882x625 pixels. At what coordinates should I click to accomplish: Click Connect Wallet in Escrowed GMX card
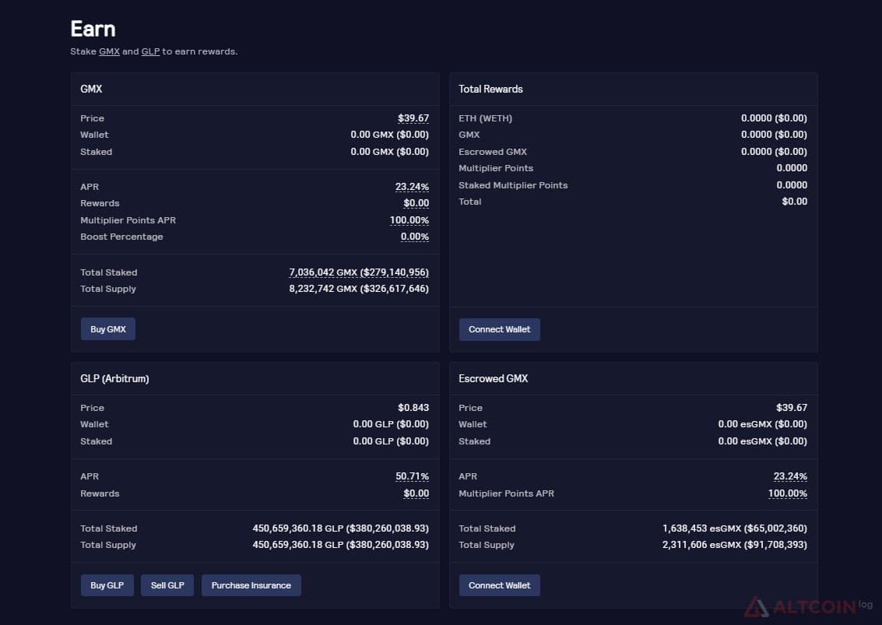tap(500, 585)
